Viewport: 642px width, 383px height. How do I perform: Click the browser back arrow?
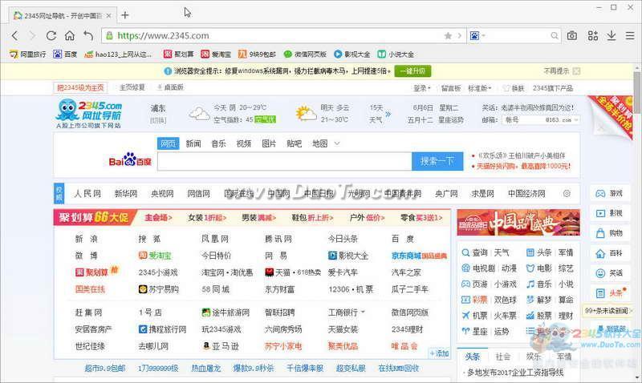14,36
